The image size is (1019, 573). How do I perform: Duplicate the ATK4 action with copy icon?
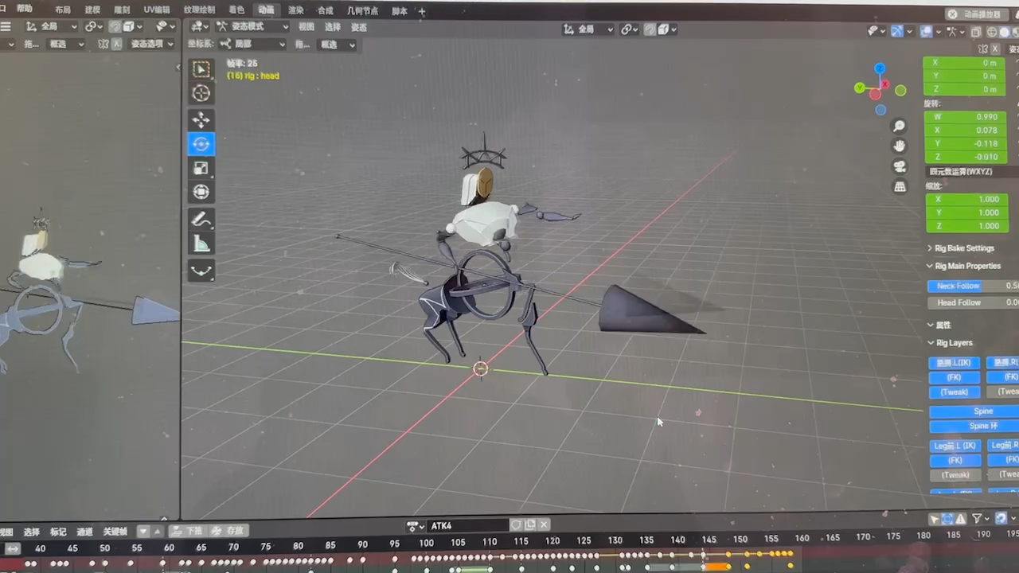click(530, 524)
